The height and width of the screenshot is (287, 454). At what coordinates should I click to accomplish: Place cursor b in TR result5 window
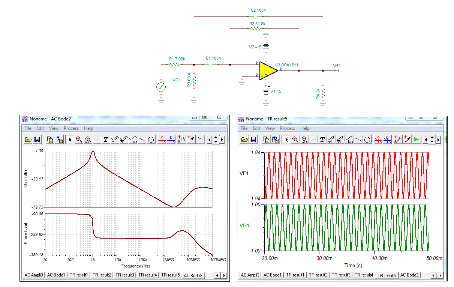point(387,140)
